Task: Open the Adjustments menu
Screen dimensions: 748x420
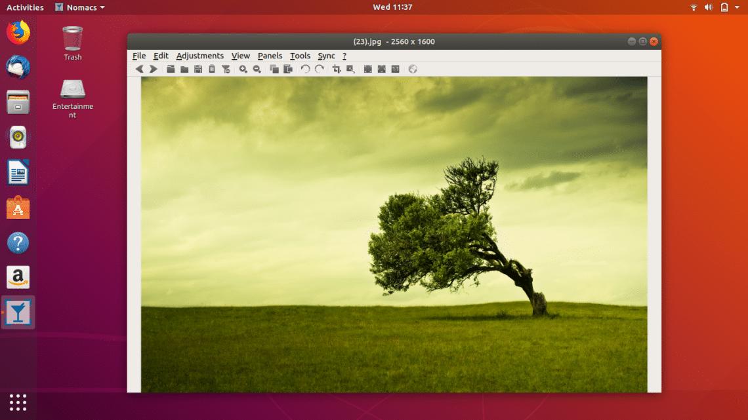Action: [x=200, y=56]
